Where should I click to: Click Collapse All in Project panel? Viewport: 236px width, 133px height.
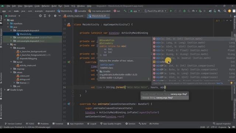pos(49,16)
